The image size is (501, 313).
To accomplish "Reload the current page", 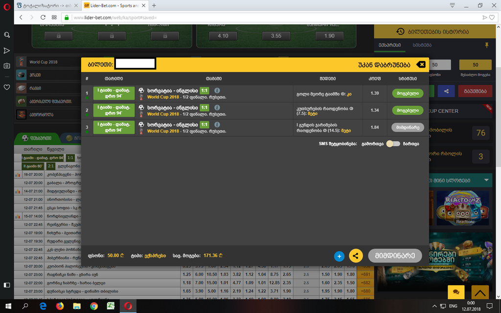I will (x=43, y=17).
